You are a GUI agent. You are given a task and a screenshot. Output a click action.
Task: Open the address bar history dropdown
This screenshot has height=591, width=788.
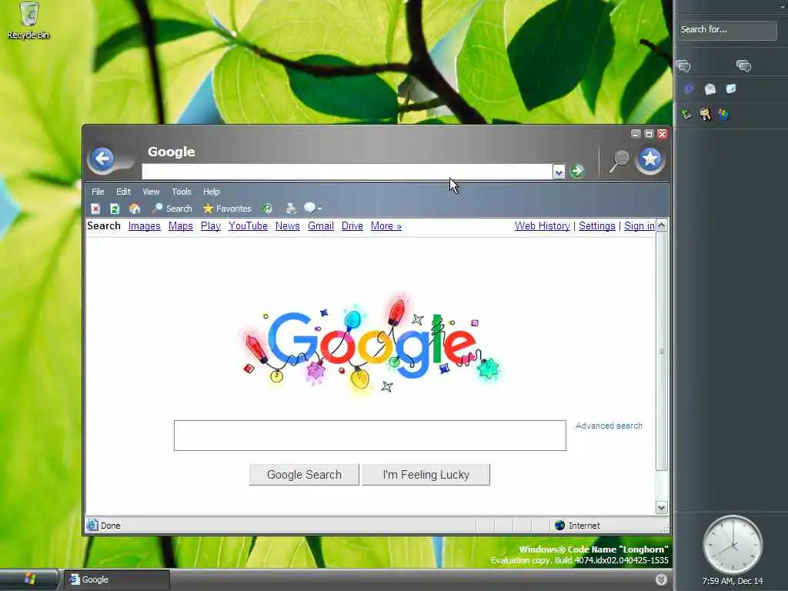559,172
